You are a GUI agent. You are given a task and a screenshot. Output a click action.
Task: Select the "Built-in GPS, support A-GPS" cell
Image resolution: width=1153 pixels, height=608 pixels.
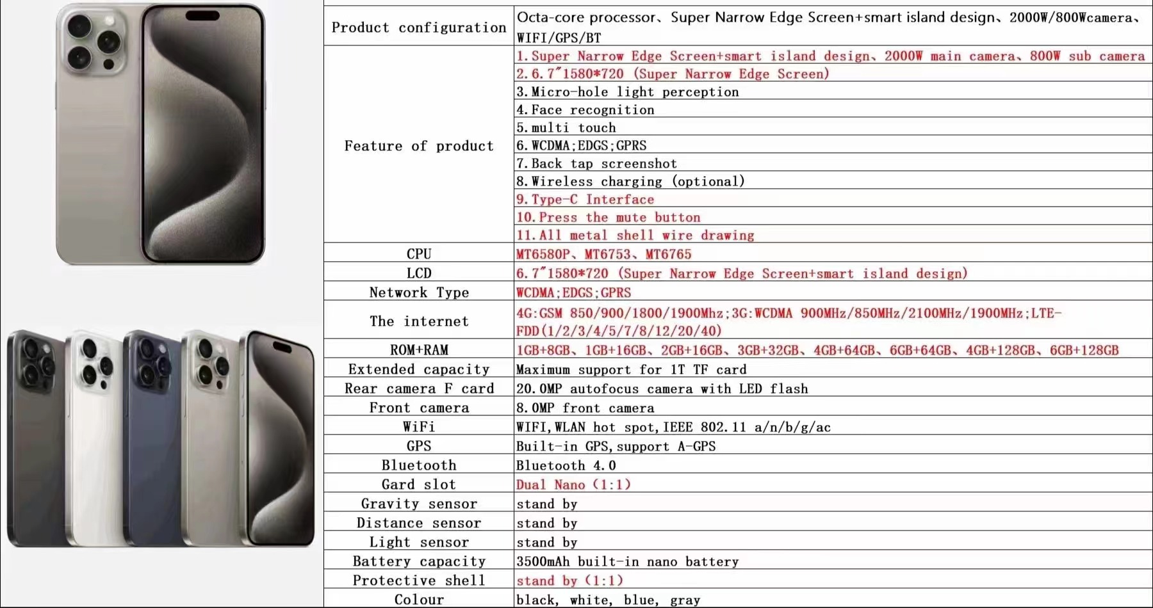pyautogui.click(x=616, y=446)
